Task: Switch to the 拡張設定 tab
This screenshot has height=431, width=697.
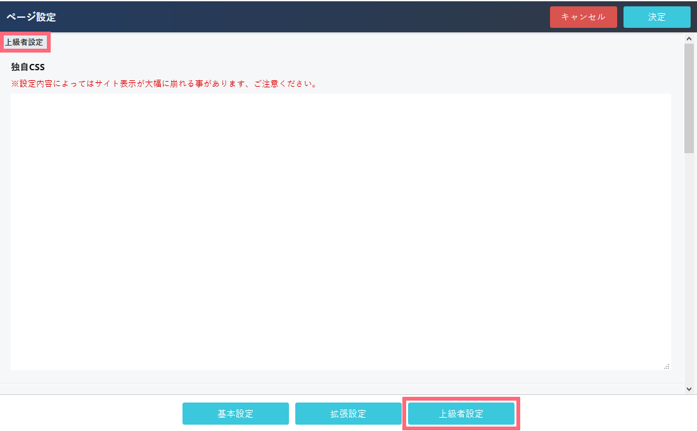Action: (x=348, y=414)
